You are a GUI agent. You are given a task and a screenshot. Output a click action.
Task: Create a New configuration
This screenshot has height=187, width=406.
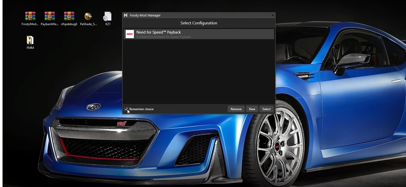(x=252, y=109)
